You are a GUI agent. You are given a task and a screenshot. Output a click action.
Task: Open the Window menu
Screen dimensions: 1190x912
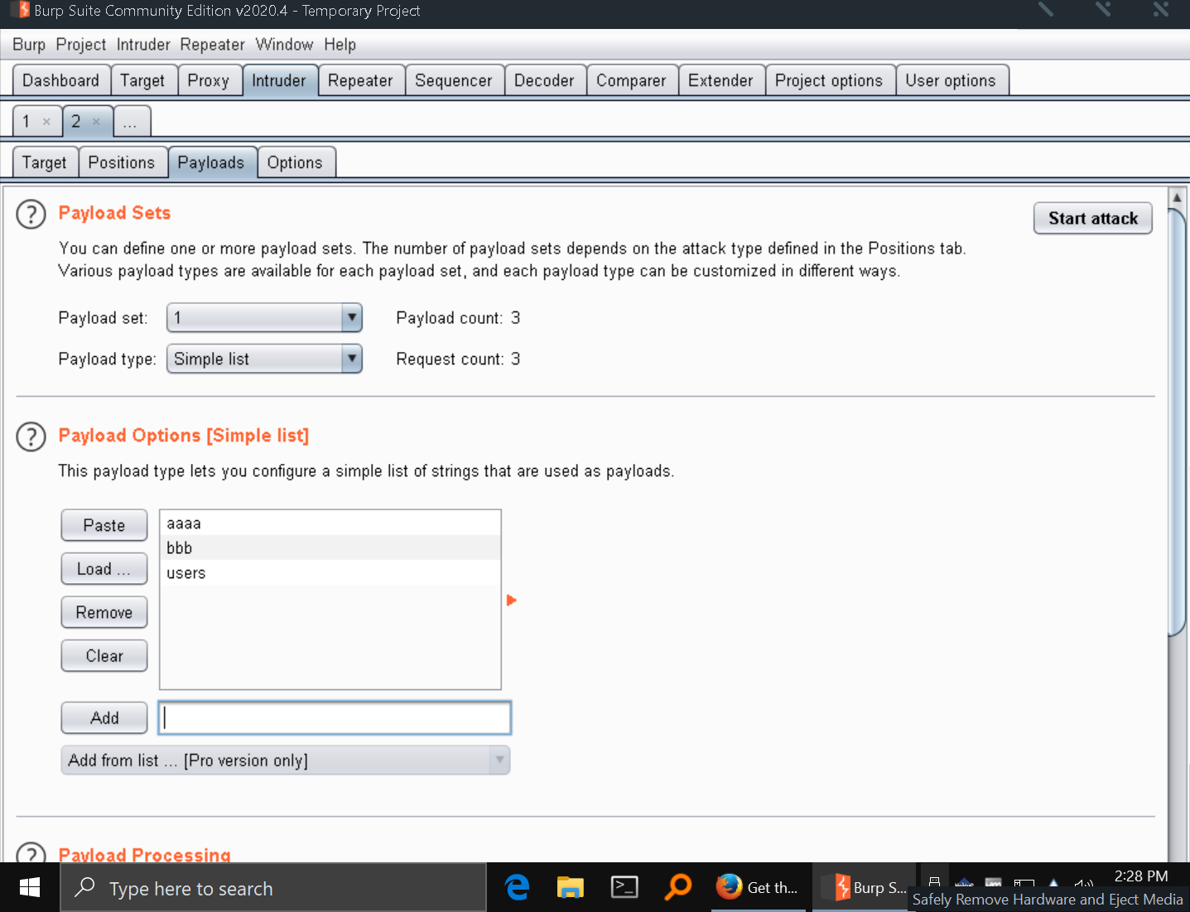coord(284,45)
